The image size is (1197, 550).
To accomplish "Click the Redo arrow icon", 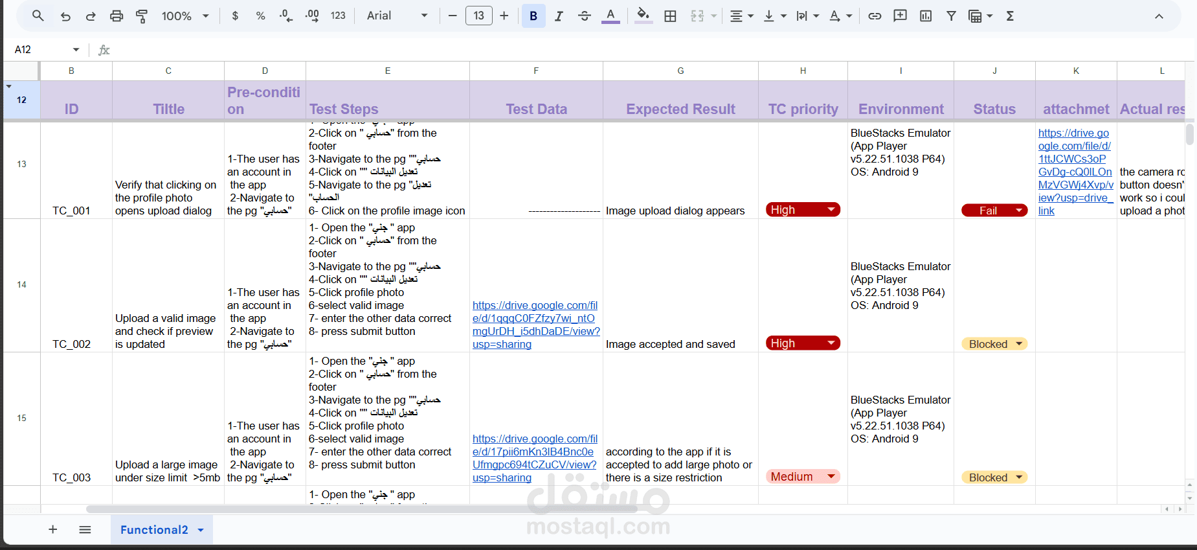I will 91,16.
